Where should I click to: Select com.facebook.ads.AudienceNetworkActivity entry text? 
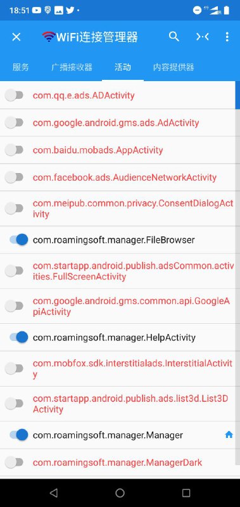click(x=125, y=177)
